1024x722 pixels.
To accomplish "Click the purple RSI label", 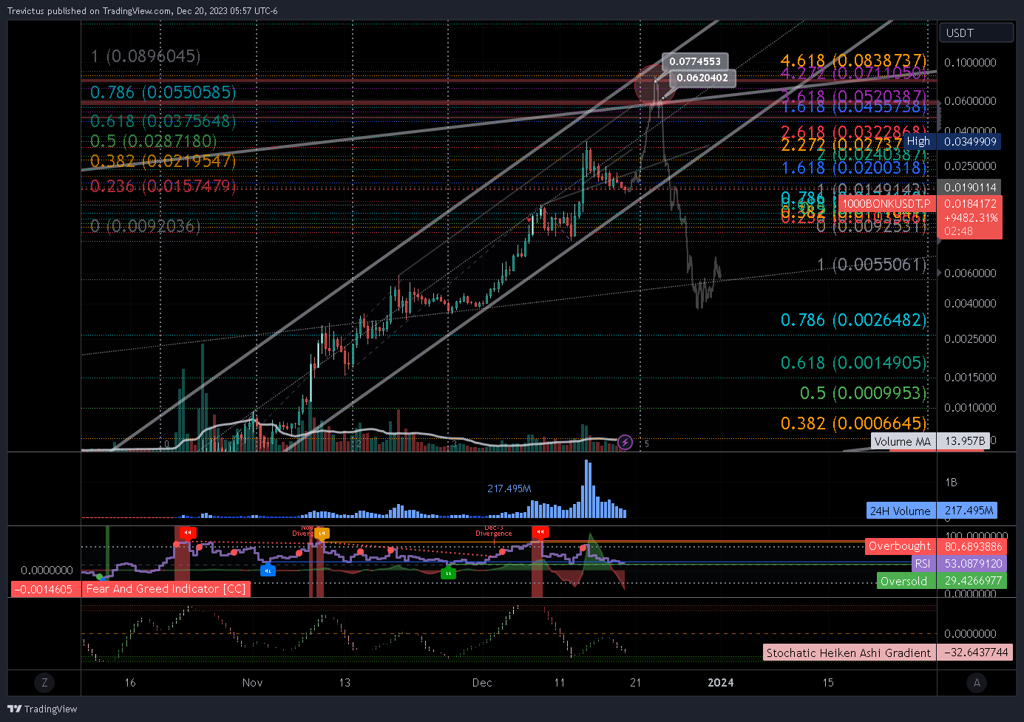I will click(x=922, y=564).
